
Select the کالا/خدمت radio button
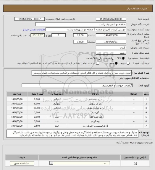(99, 58)
